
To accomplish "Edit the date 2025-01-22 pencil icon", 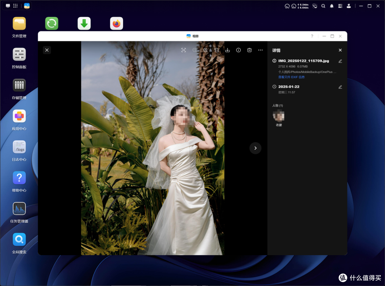I will tap(340, 87).
